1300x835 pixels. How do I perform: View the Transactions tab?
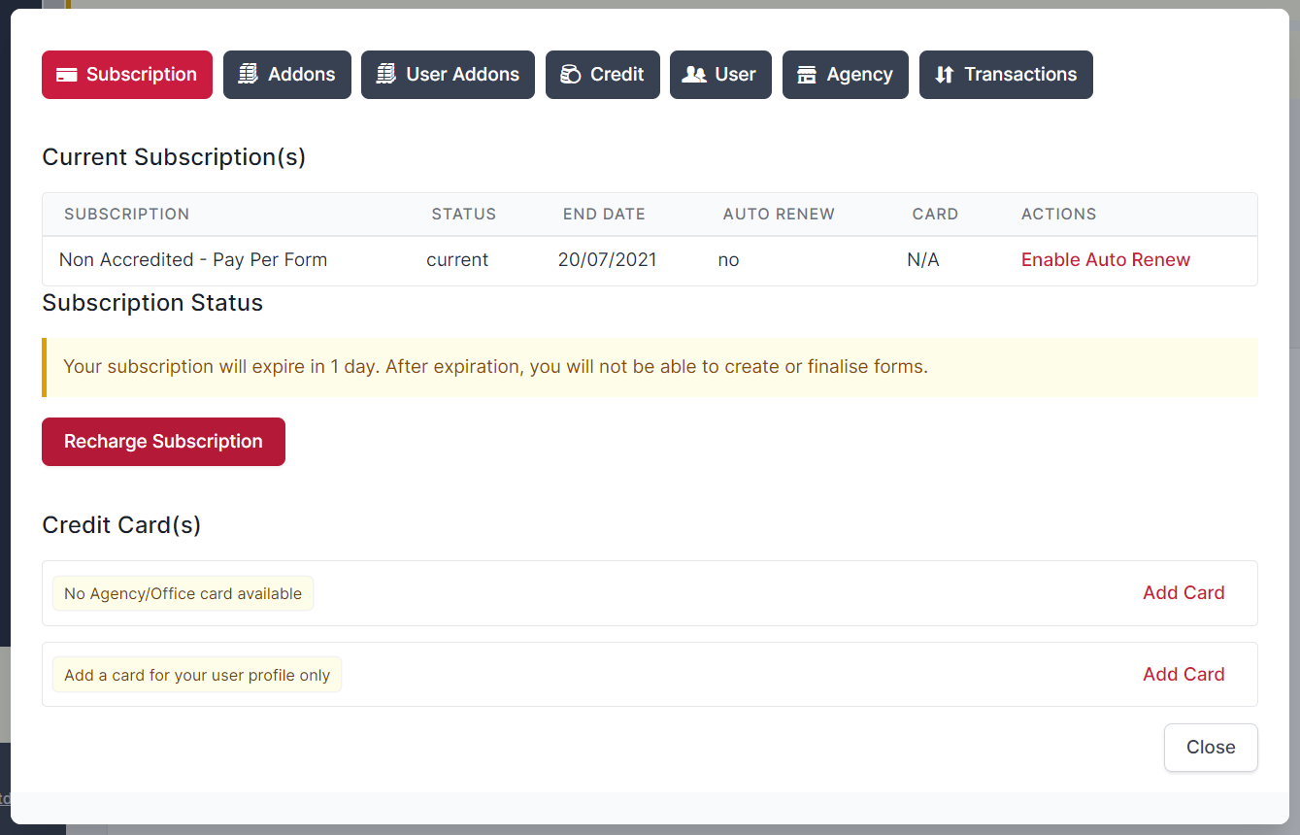1006,75
